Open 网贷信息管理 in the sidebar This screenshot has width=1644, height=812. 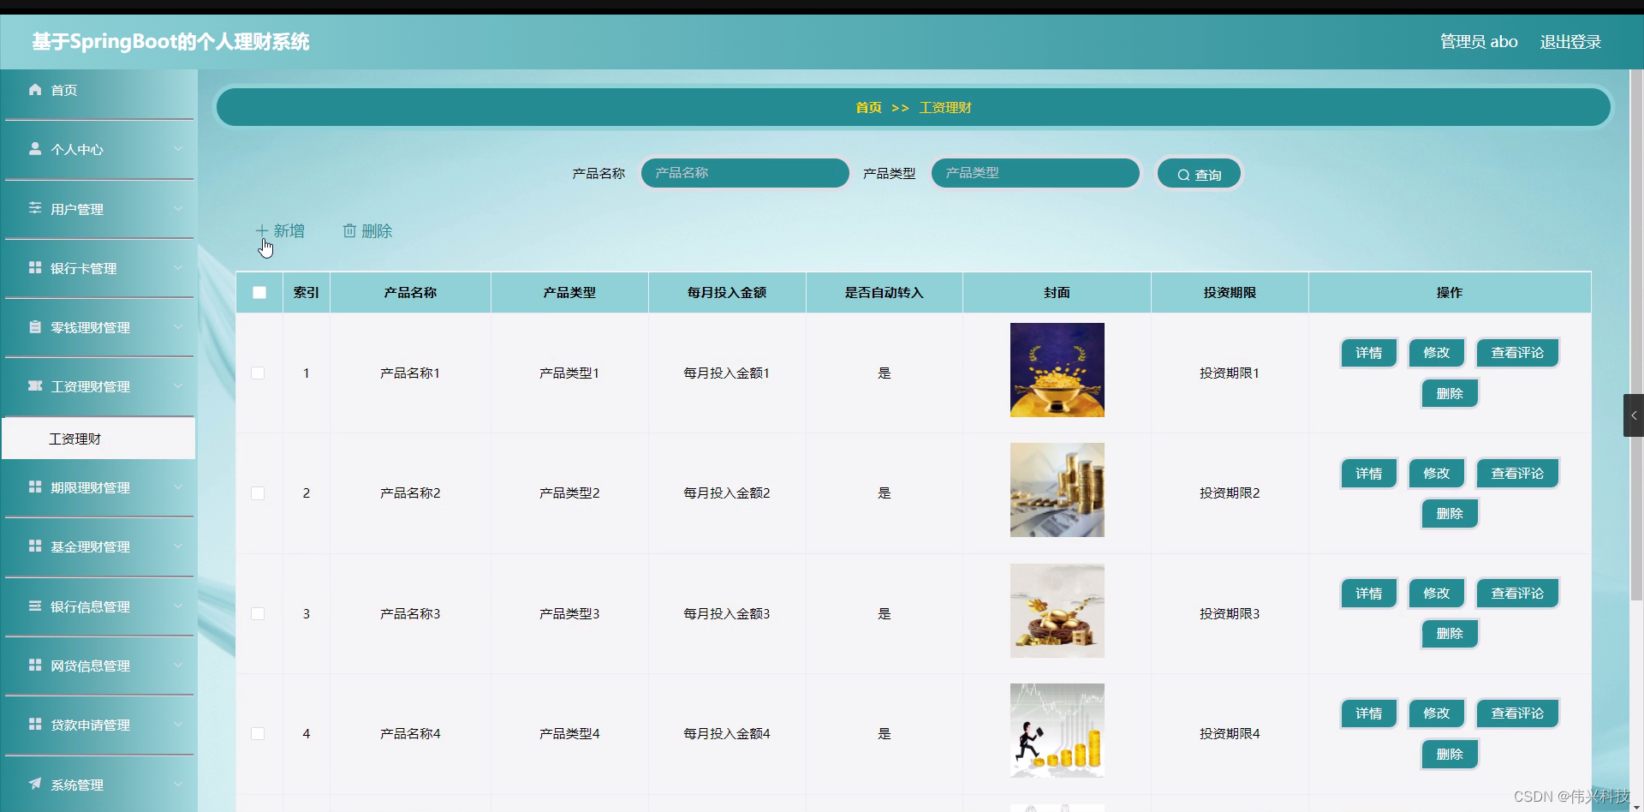(x=35, y=666)
